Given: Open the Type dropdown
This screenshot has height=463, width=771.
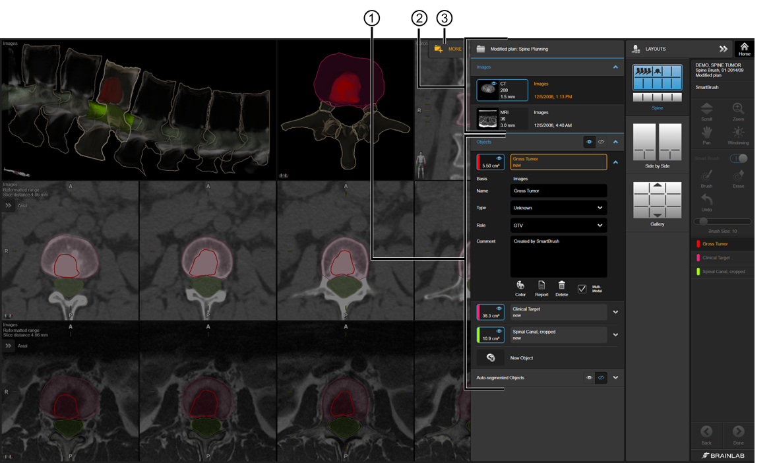Looking at the screenshot, I should (x=559, y=208).
